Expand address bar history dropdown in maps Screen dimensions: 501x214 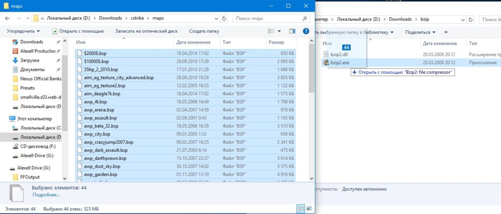(216, 19)
